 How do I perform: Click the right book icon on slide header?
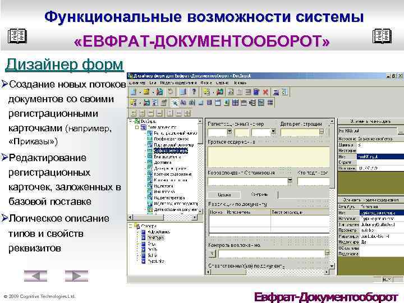382,36
